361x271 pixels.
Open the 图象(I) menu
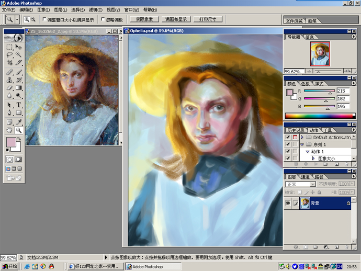tap(43, 9)
